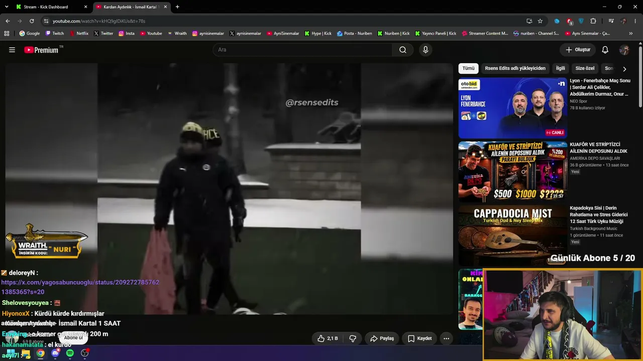Image resolution: width=643 pixels, height=361 pixels.
Task: Click the Abone ol subscribe button
Action: (73, 338)
